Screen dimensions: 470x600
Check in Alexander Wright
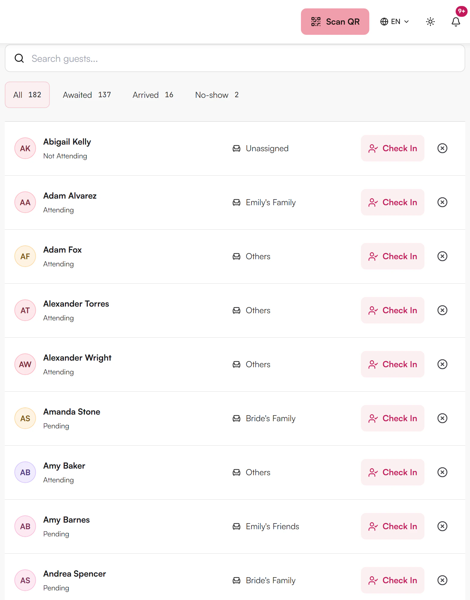393,364
